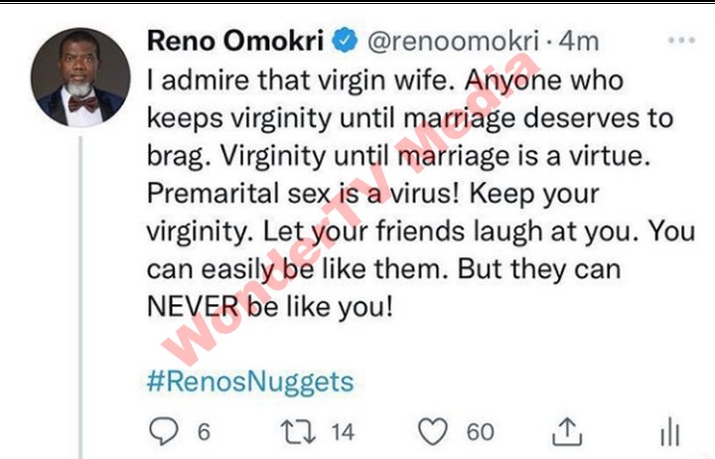Open the #RenosNuggets hashtag
715x459 pixels.
coord(250,382)
